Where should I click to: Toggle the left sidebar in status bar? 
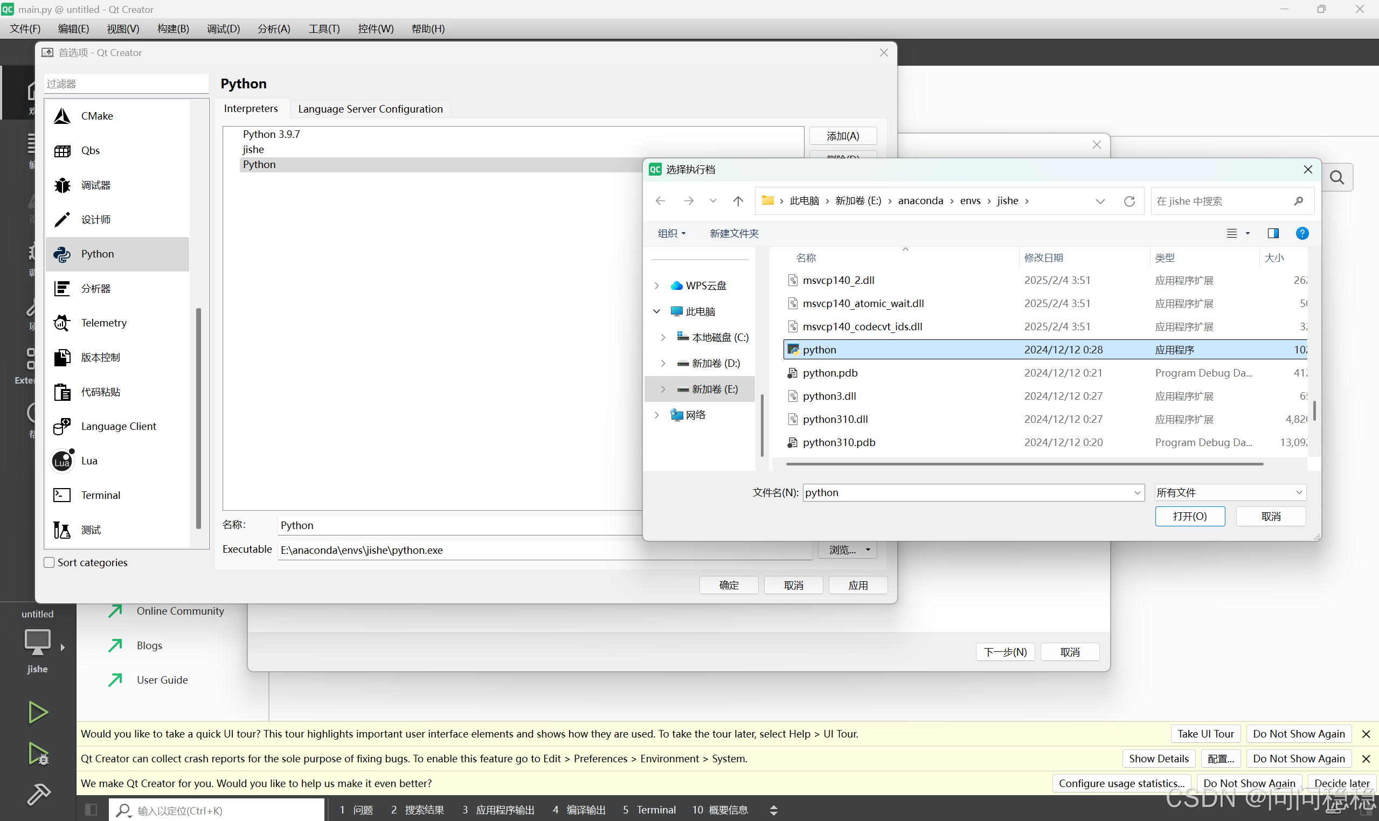91,810
